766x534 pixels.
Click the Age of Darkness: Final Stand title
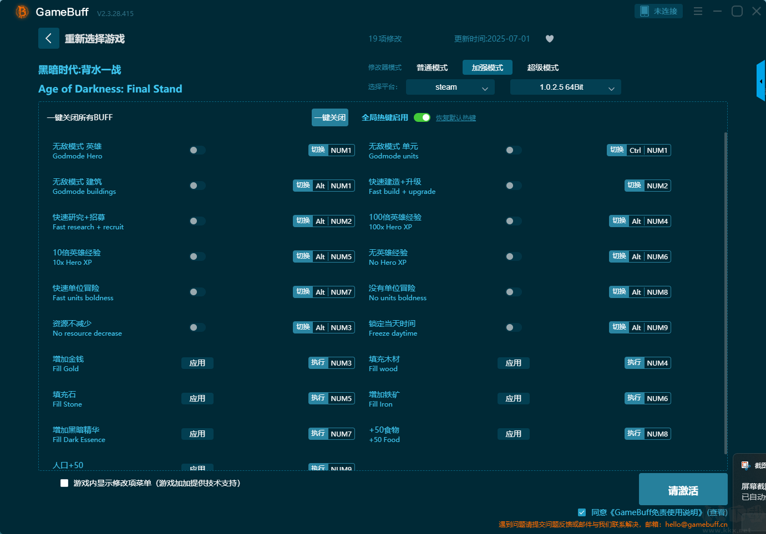(110, 89)
